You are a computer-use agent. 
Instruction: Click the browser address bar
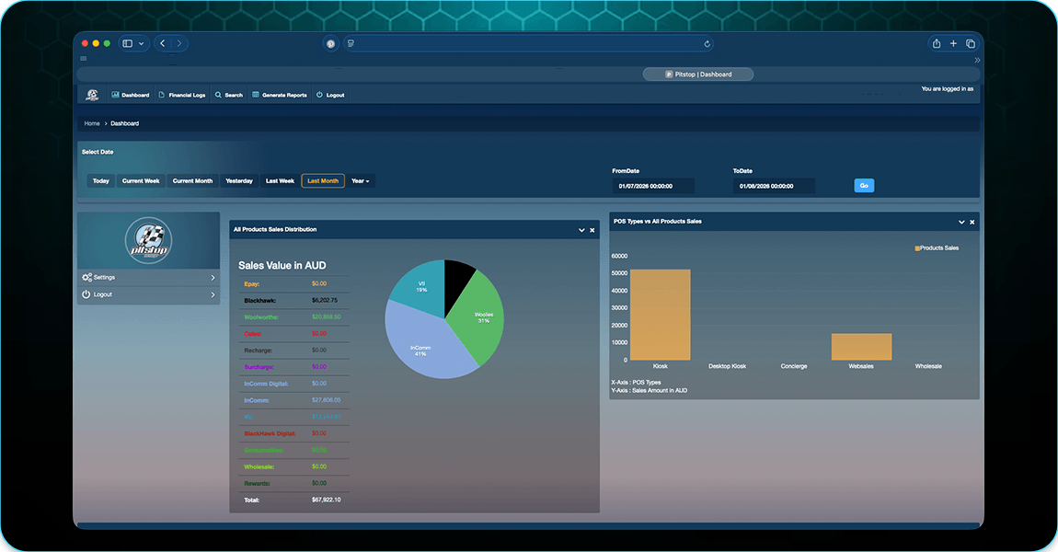528,43
